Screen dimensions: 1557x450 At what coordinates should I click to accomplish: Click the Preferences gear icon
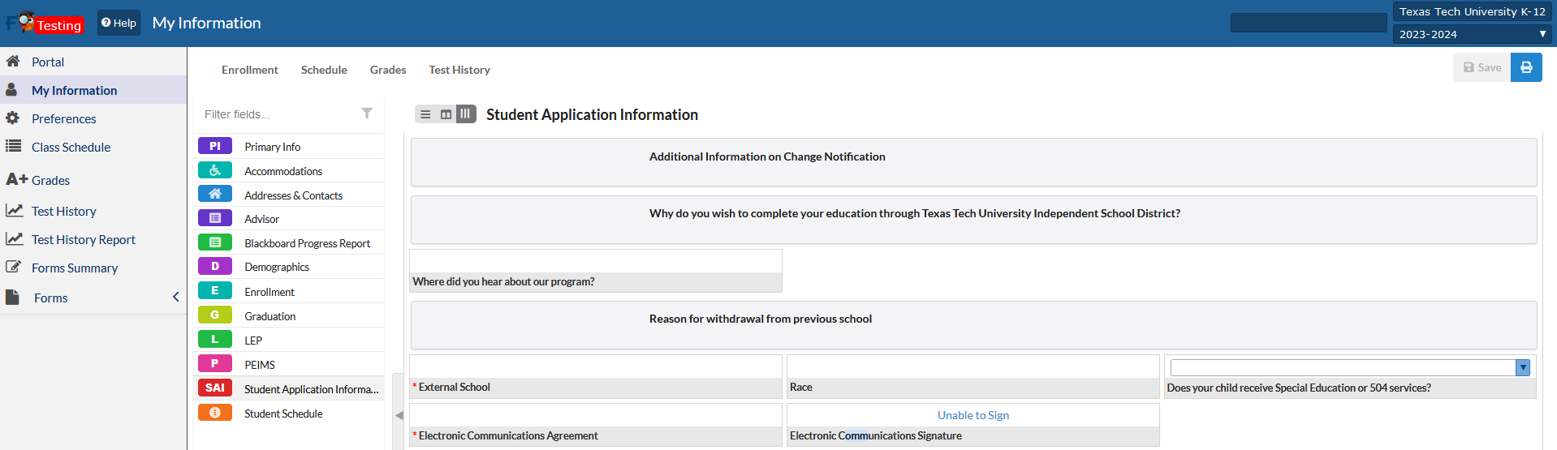12,118
